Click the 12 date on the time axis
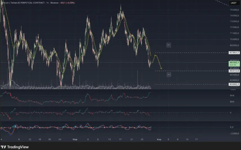 tap(30, 139)
